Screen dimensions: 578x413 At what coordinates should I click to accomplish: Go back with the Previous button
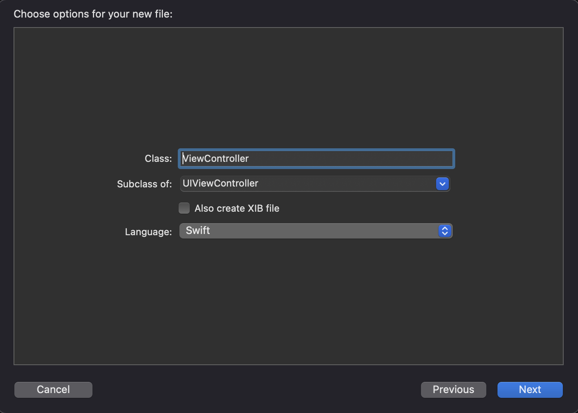(454, 389)
